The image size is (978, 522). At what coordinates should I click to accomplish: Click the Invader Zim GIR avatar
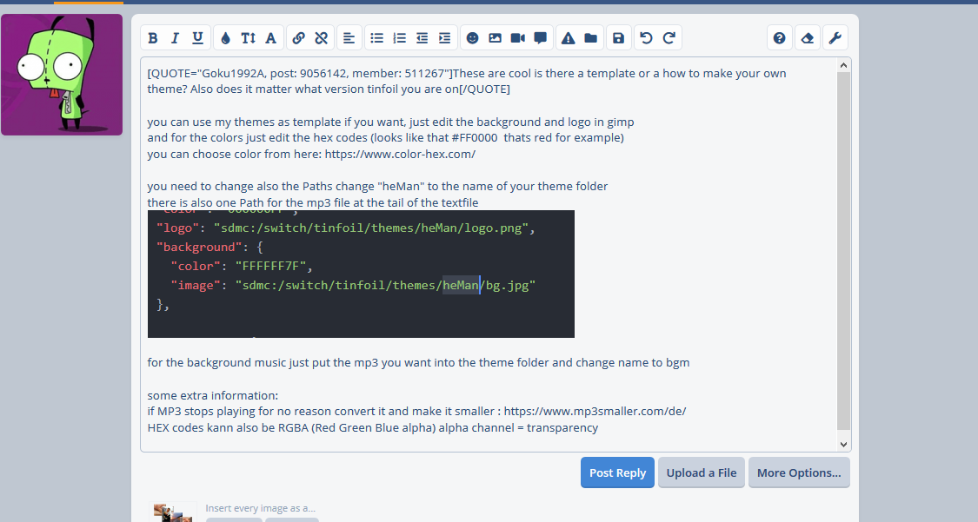62,75
